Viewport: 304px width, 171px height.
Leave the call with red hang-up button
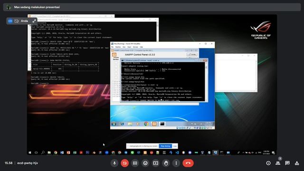(188, 163)
